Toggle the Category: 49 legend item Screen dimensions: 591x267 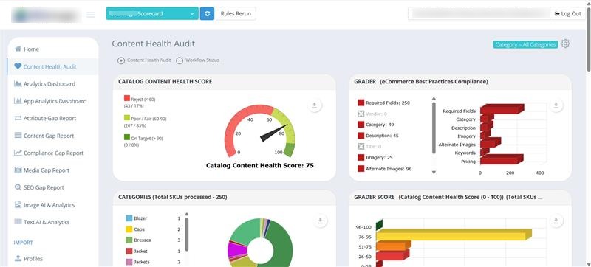click(x=376, y=125)
